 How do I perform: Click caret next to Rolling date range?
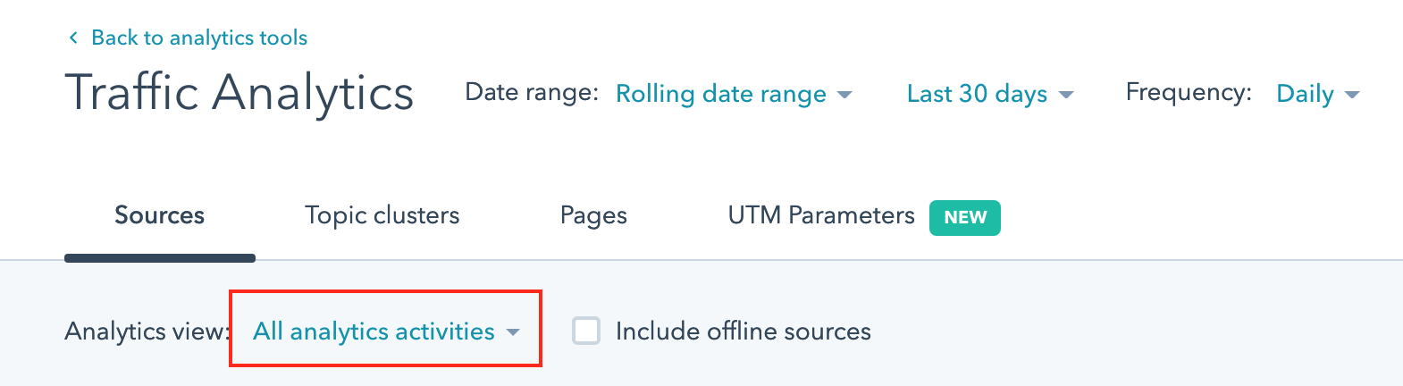(x=844, y=95)
